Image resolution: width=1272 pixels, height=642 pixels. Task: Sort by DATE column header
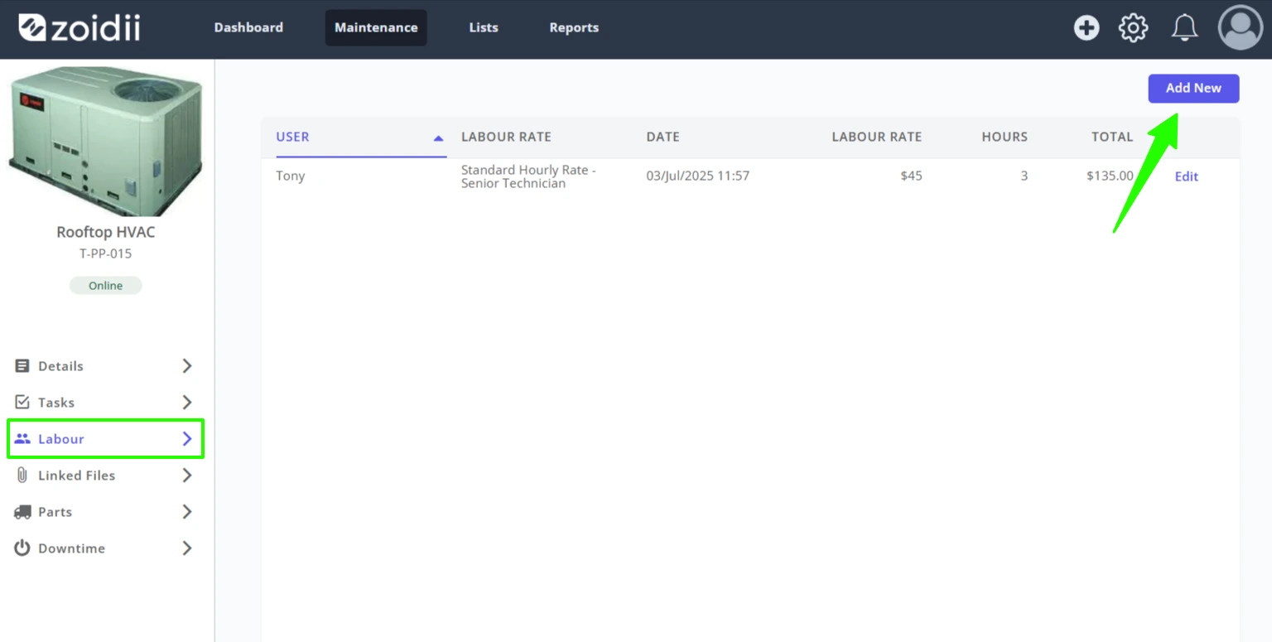click(662, 138)
